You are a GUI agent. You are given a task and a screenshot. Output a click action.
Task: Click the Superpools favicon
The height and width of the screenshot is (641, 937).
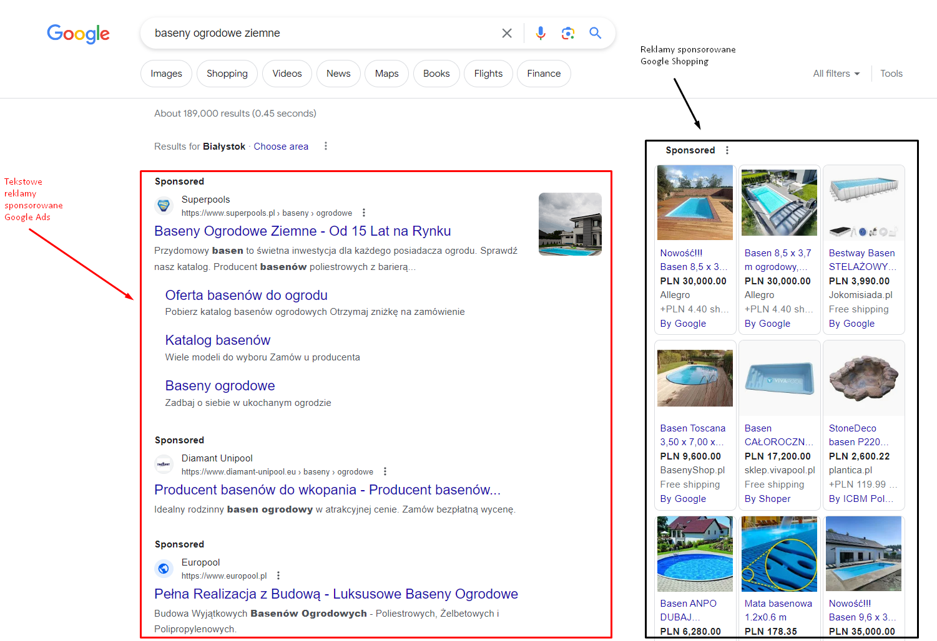tap(164, 205)
